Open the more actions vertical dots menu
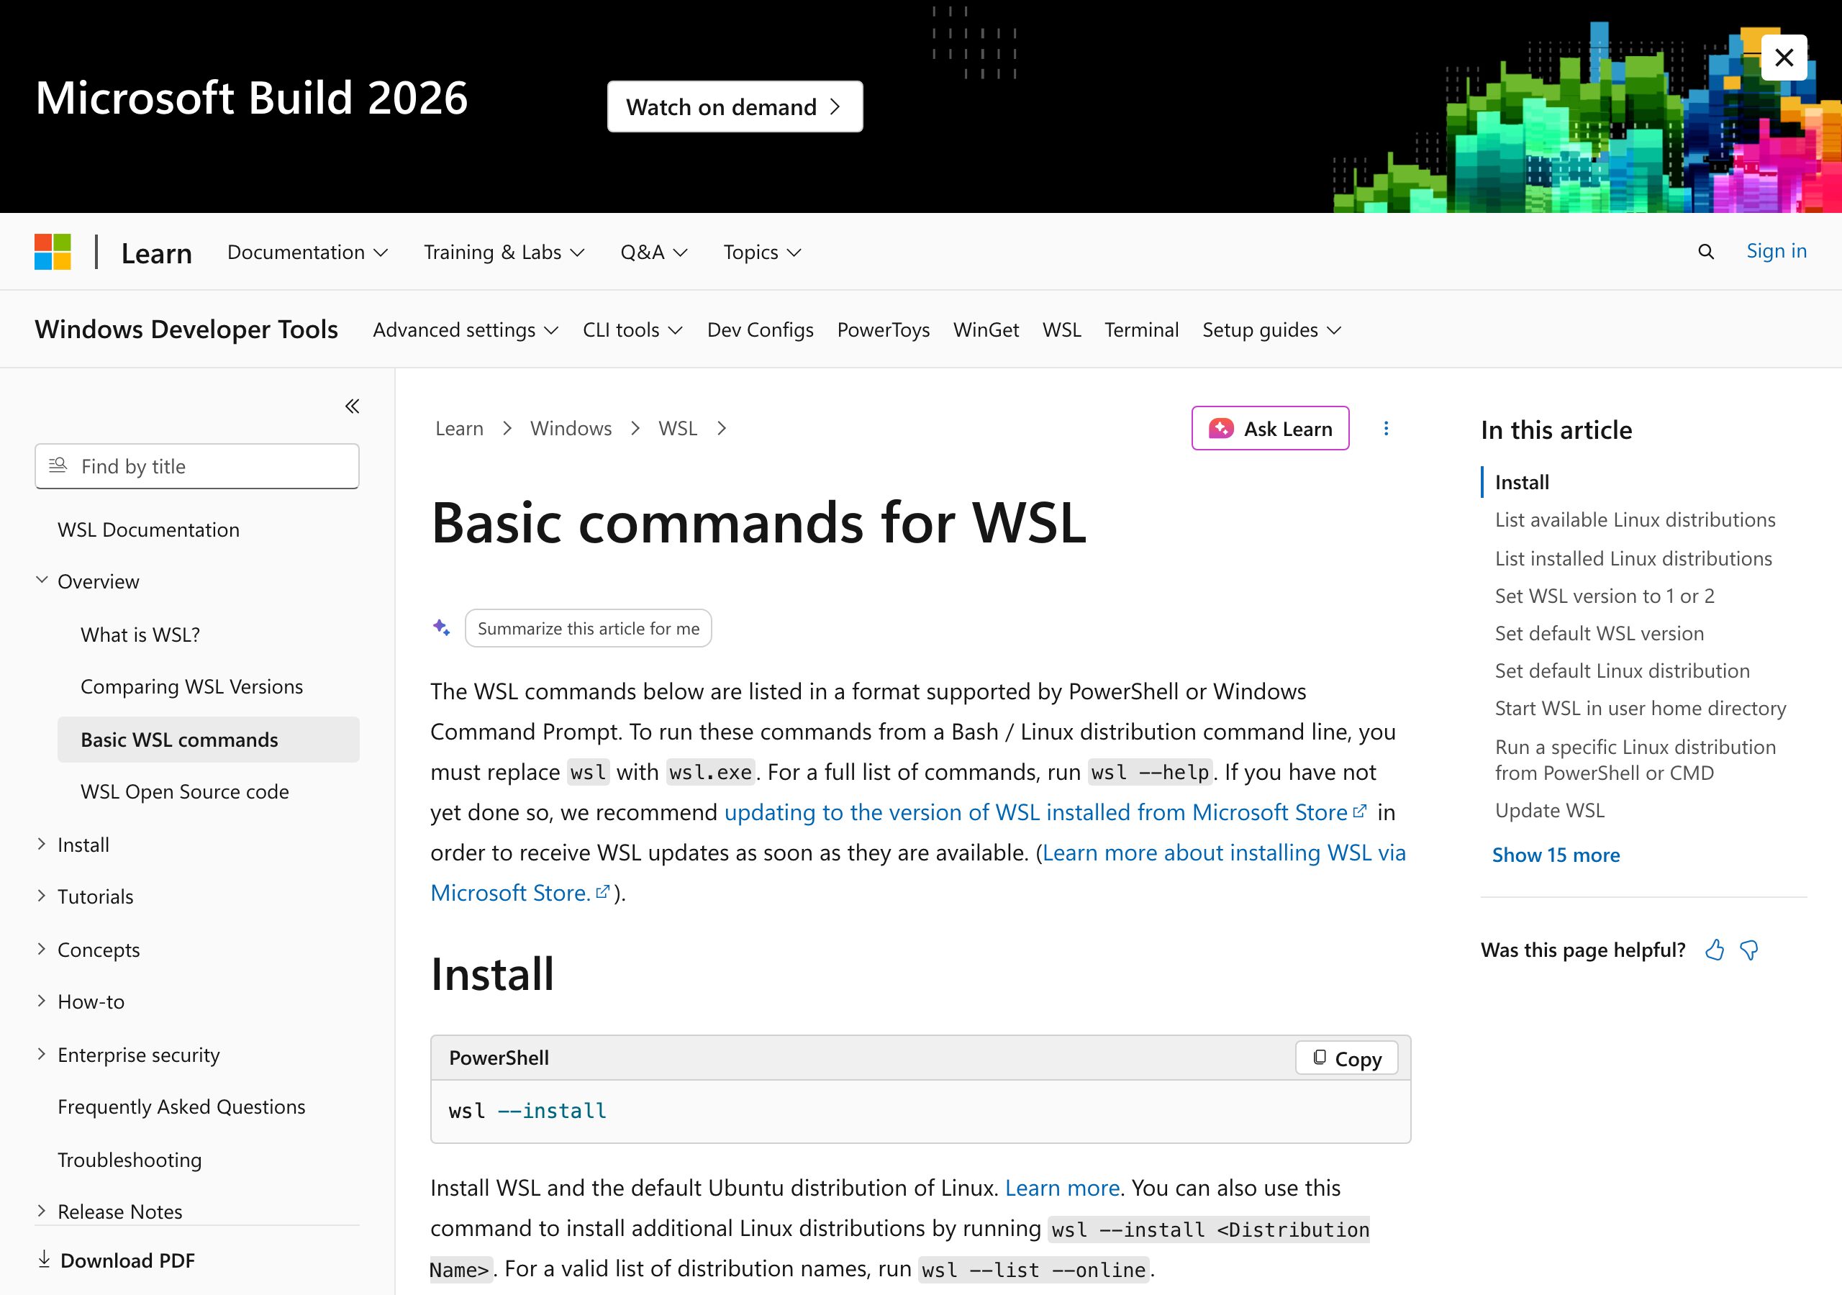The height and width of the screenshot is (1295, 1842). pos(1386,429)
